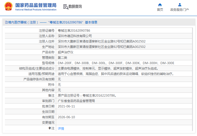Click the 有效期至 label
Image resolution: width=197 pixels, height=136 pixels.
coord(48,117)
